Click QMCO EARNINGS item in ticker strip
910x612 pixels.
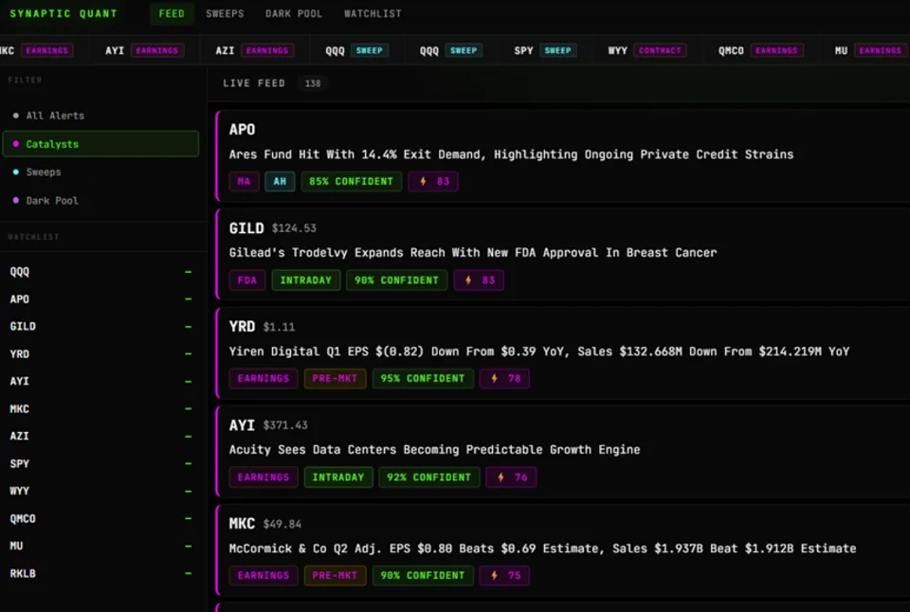pyautogui.click(x=761, y=50)
